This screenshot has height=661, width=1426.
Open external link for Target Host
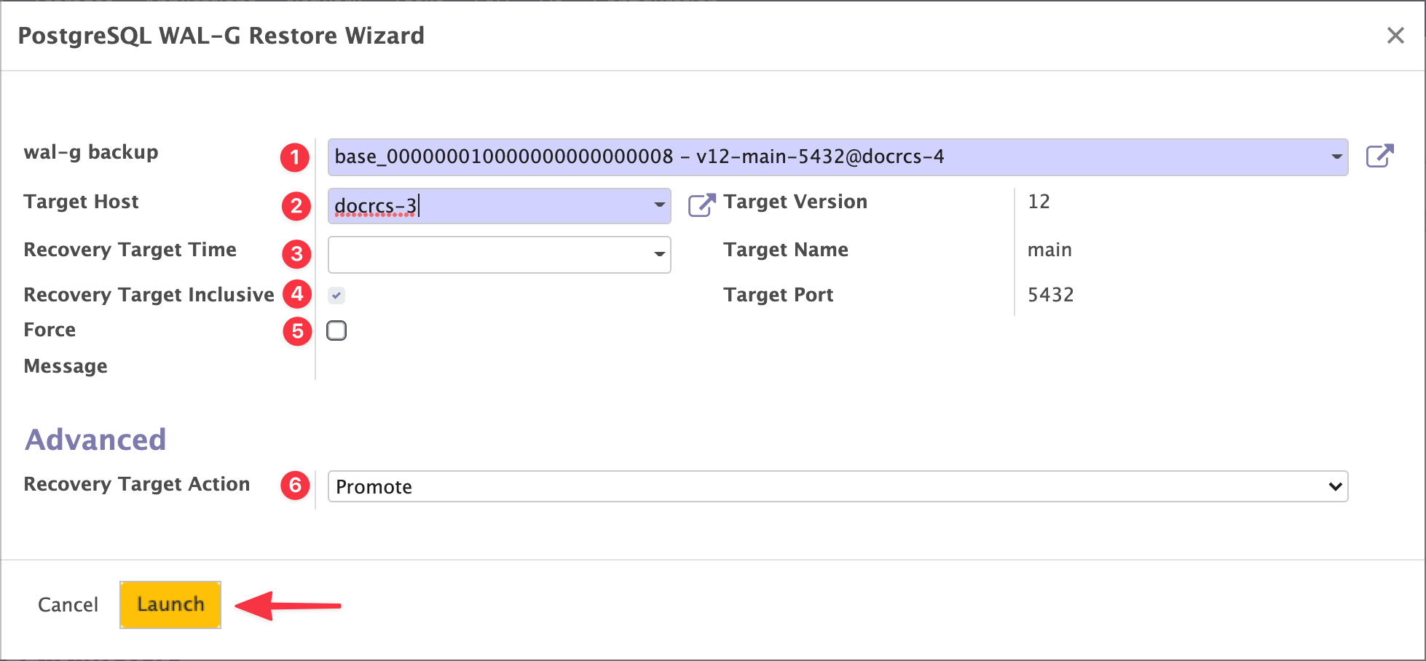[701, 205]
